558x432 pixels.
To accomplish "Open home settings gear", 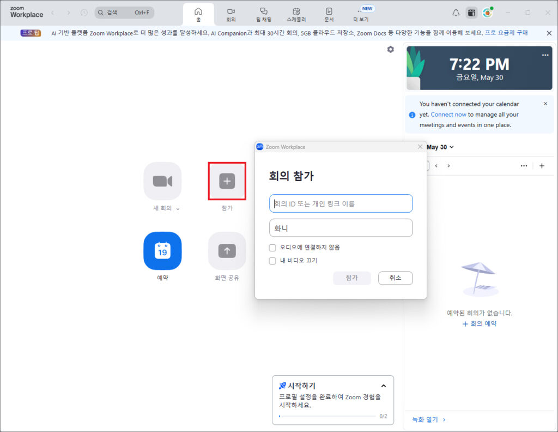I will pyautogui.click(x=390, y=50).
